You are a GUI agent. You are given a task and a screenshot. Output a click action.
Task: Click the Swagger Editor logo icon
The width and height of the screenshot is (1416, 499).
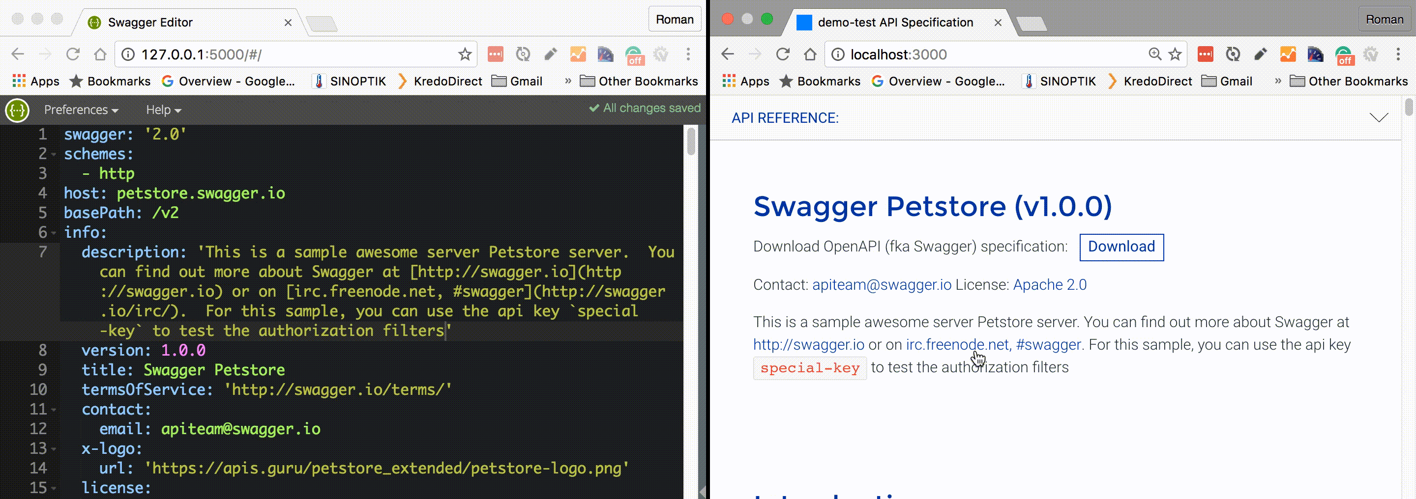point(17,111)
